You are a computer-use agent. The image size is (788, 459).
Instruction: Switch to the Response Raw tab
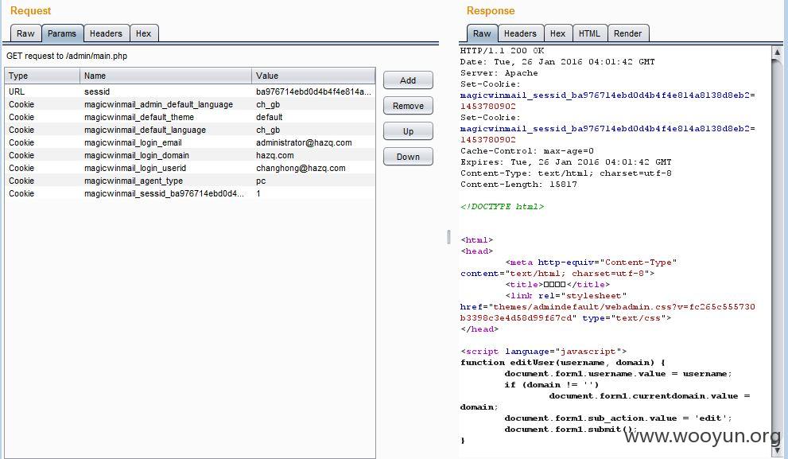(482, 33)
